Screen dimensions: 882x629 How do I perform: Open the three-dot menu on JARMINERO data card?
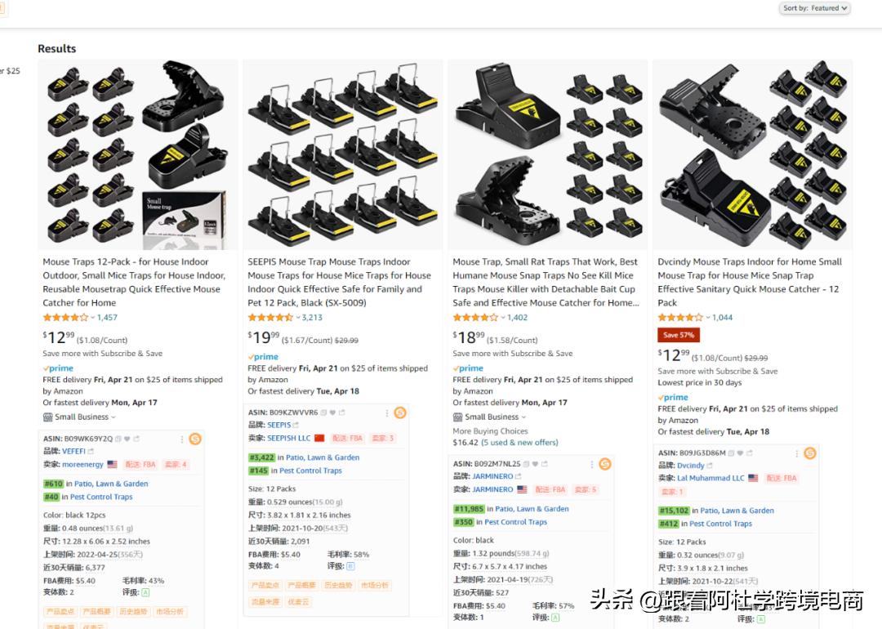tap(592, 464)
